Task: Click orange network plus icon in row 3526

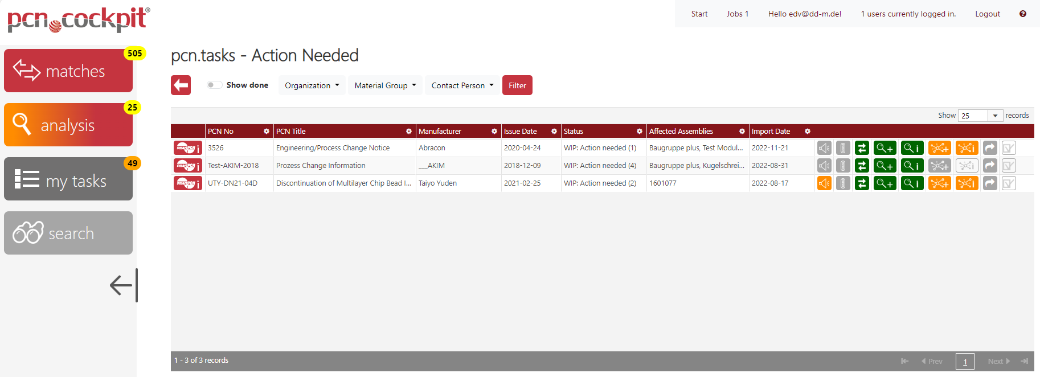Action: tap(939, 148)
